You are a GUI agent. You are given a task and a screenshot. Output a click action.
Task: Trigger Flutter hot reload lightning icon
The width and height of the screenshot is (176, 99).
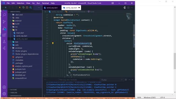click(20, 7)
